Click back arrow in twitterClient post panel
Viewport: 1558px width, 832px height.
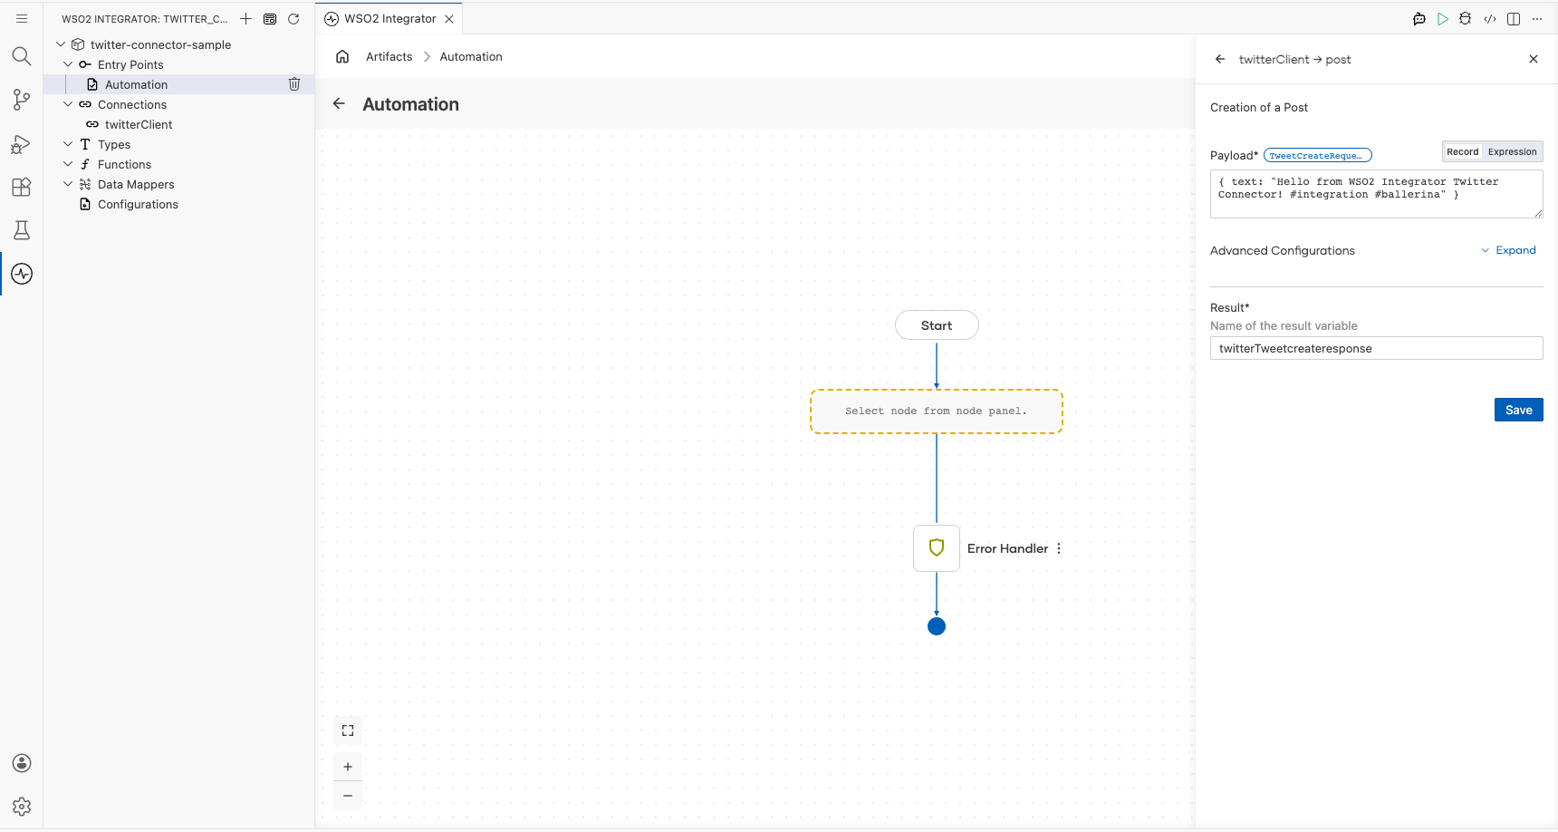coord(1220,59)
